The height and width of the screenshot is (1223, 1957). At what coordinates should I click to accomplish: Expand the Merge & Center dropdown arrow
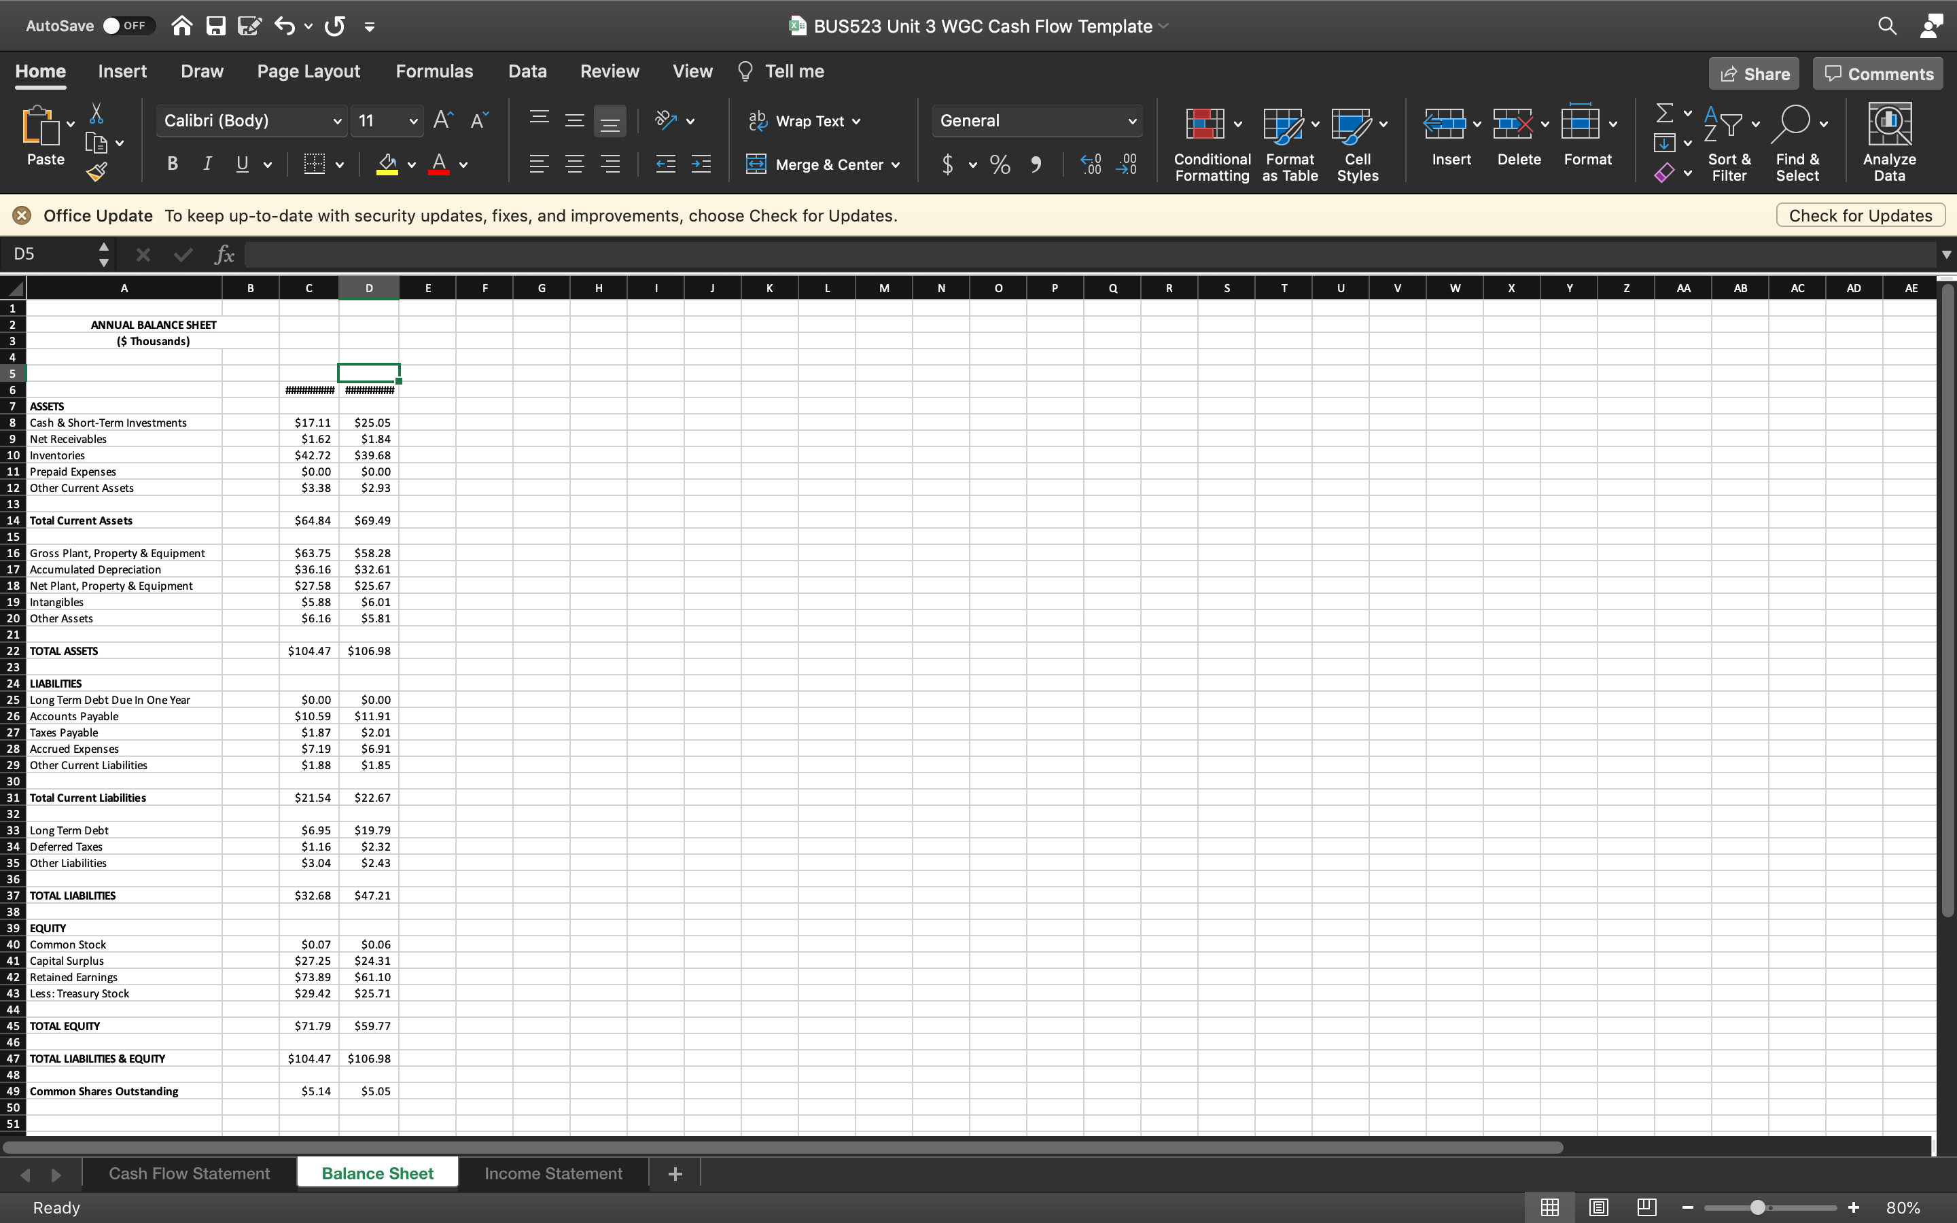[896, 165]
